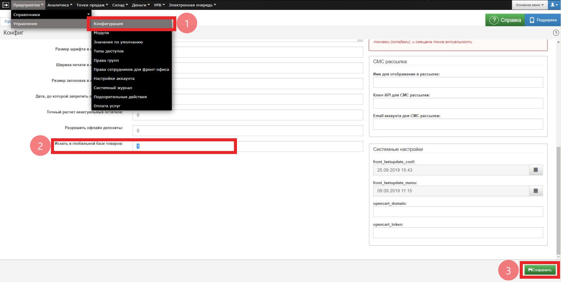This screenshot has width=561, height=282.
Task: Click the Искать в глобальной базе товаров field
Action: (x=247, y=146)
